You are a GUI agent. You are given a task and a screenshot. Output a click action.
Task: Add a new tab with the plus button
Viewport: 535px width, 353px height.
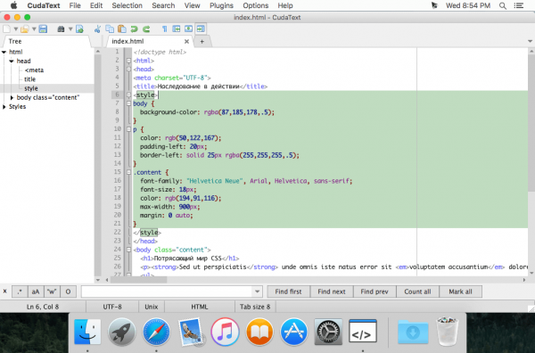click(x=202, y=42)
